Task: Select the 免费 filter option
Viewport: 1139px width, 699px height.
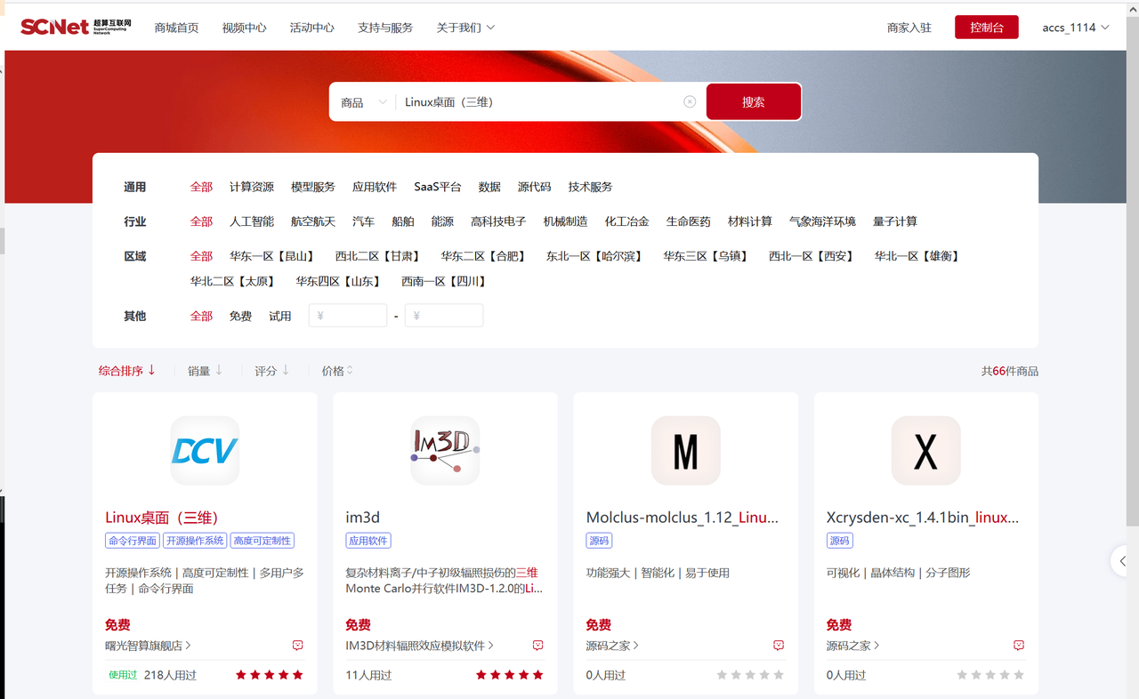Action: pos(240,317)
